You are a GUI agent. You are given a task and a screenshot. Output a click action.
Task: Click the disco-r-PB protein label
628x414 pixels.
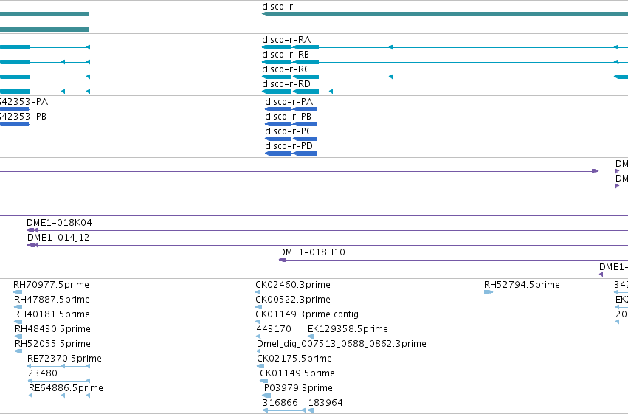tap(289, 117)
